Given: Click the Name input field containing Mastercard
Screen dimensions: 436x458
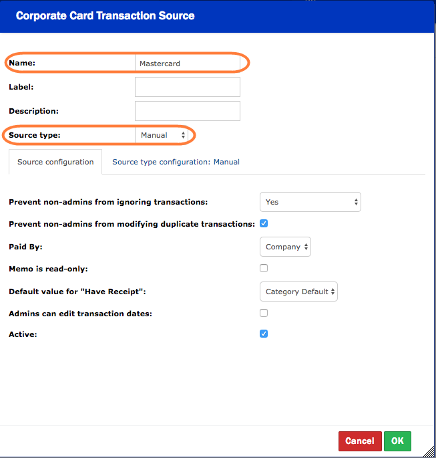Looking at the screenshot, I should point(187,64).
